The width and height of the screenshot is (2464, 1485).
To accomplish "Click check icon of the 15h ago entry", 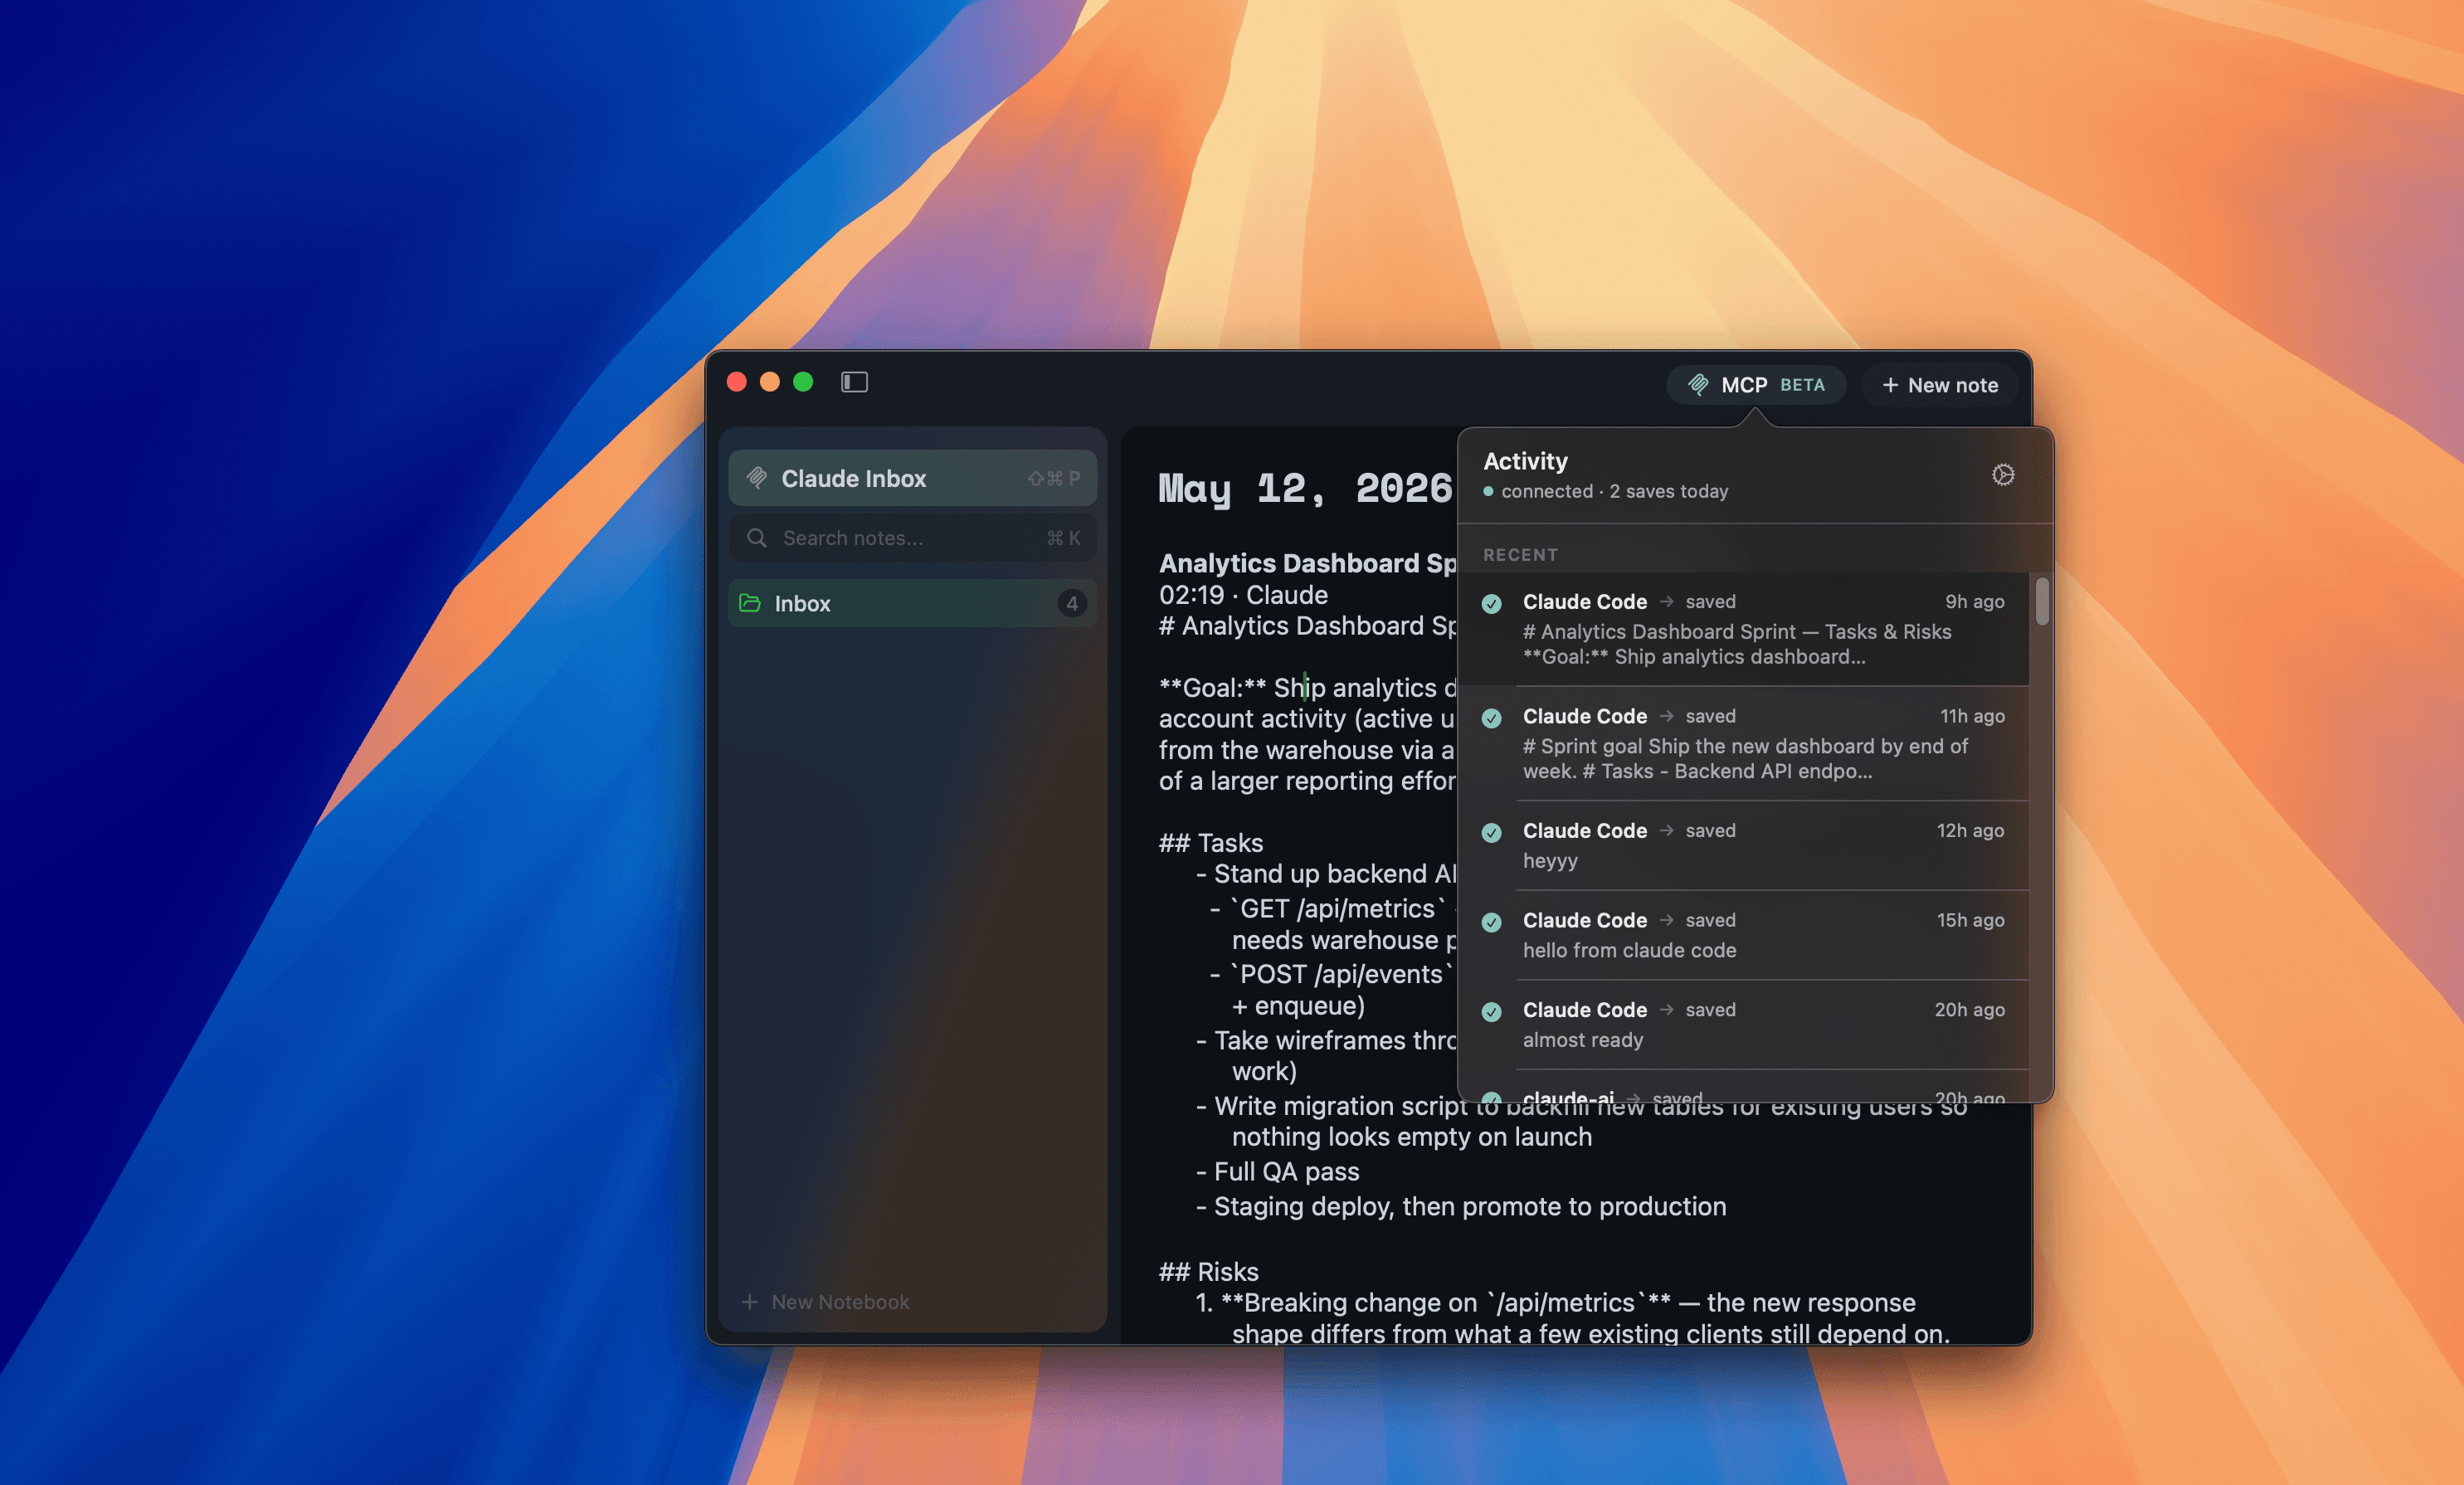I will (1491, 922).
